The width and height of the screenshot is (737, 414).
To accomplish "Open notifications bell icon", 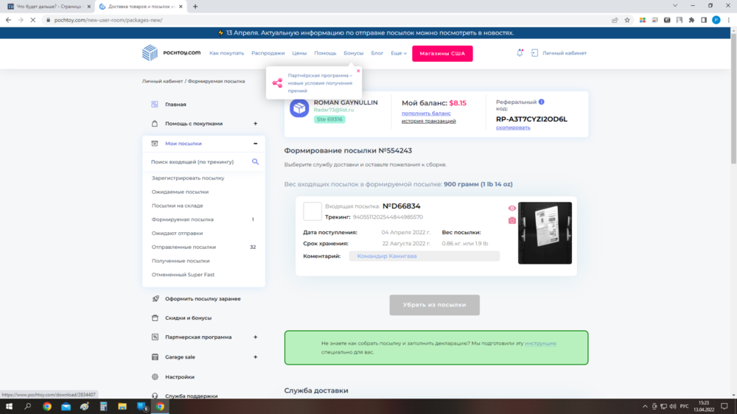I will [520, 53].
